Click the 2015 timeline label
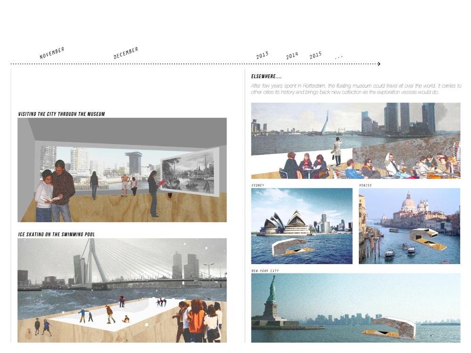 (316, 55)
